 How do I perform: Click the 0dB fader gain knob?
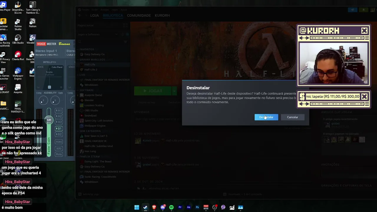click(x=49, y=120)
